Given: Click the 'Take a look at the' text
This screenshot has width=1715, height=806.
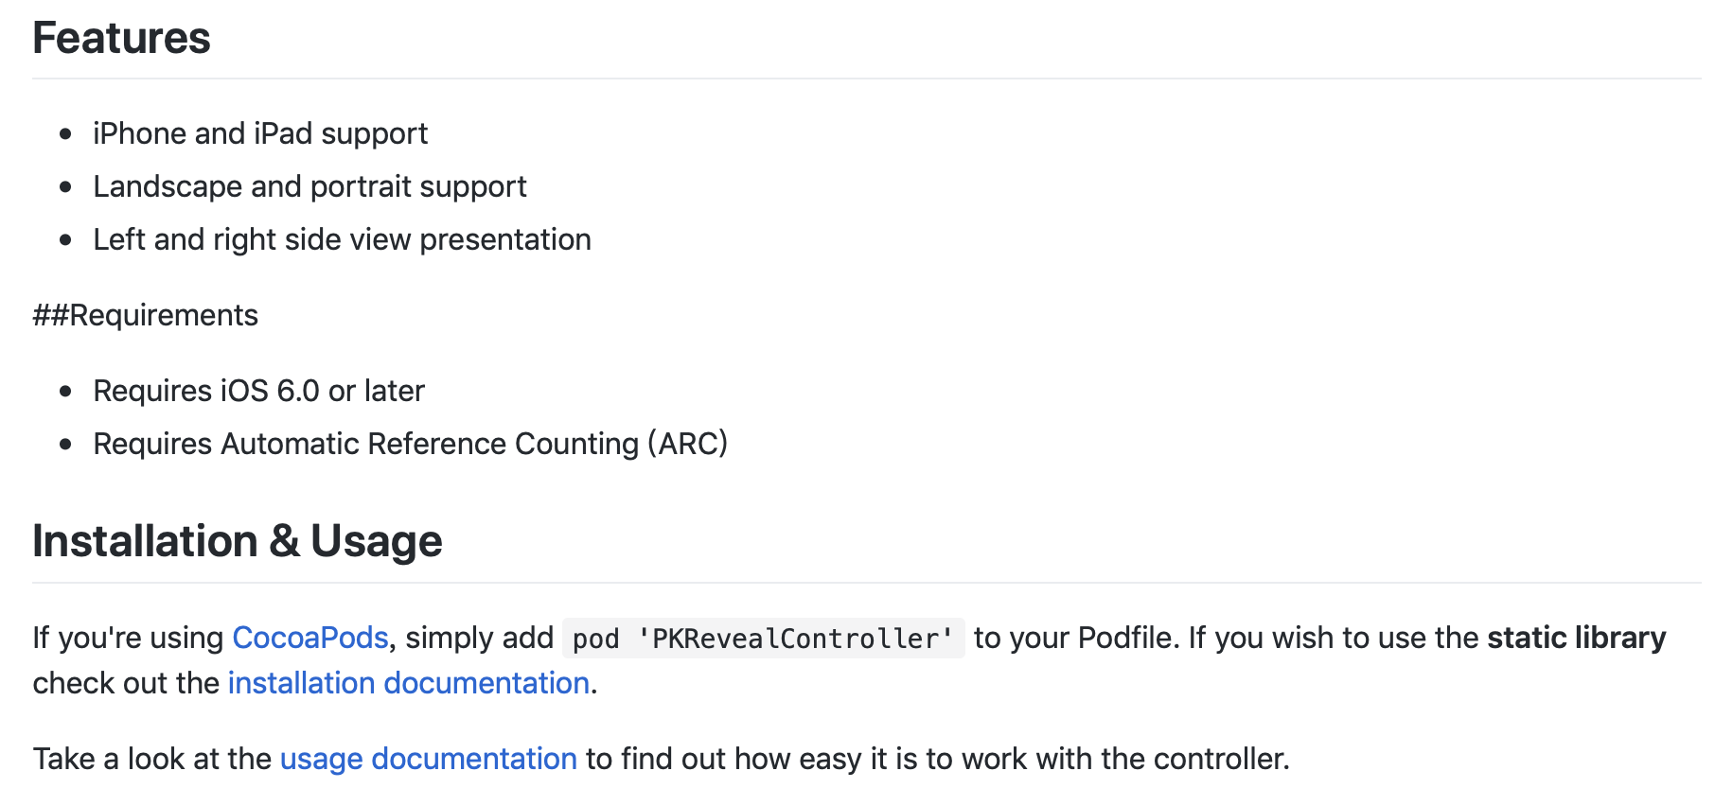Looking at the screenshot, I should (x=151, y=759).
